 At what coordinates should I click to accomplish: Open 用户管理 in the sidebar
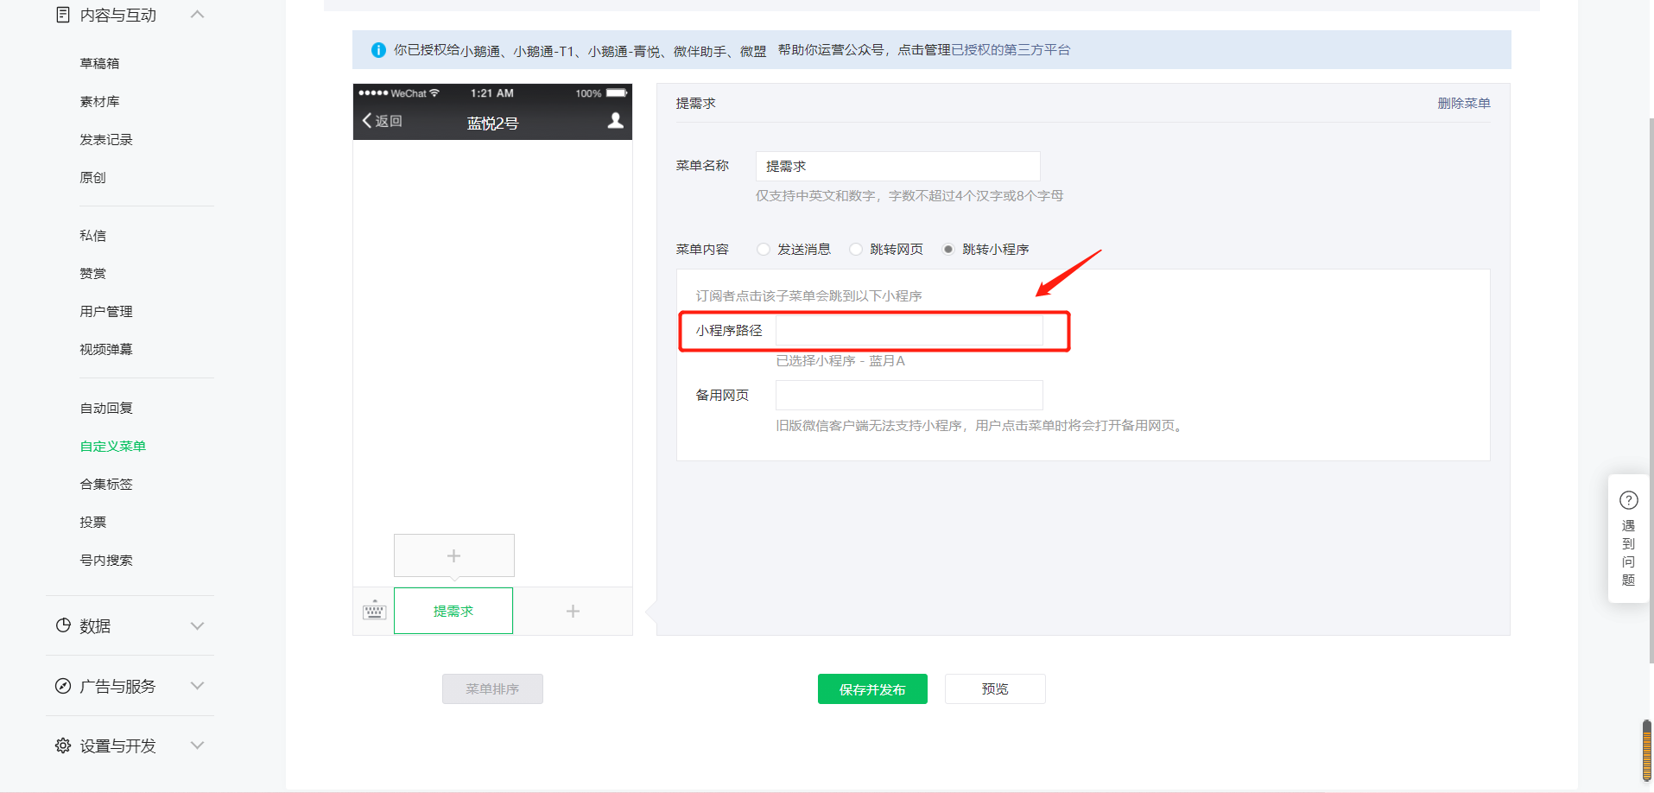106,311
